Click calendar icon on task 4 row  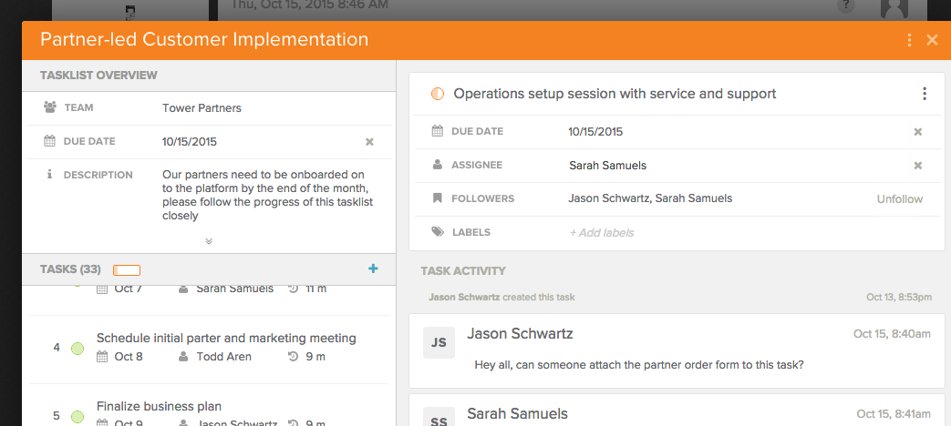tap(102, 357)
